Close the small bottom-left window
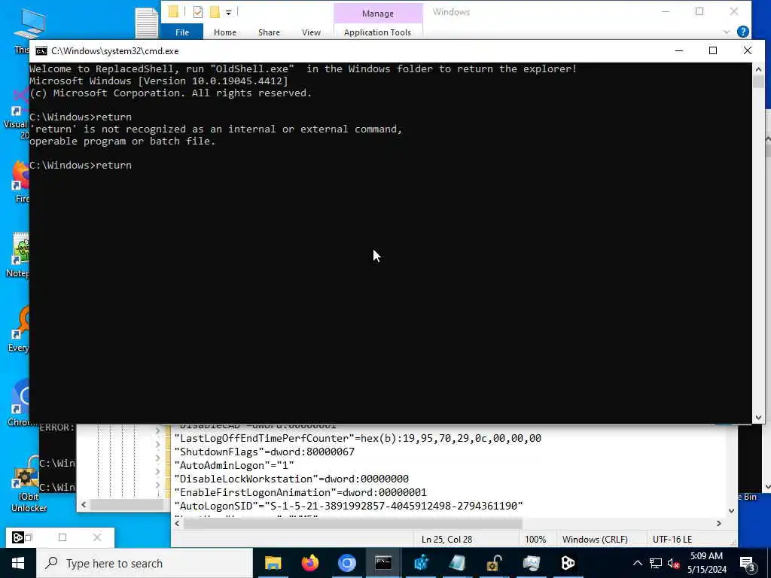Image resolution: width=771 pixels, height=578 pixels. 97,537
